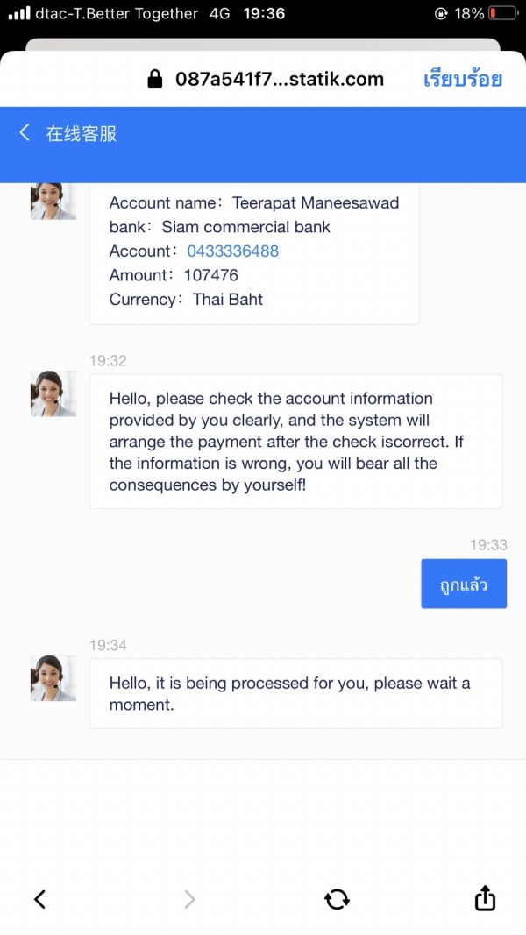
Task: Tap the orientation lock status icon
Action: [x=441, y=14]
